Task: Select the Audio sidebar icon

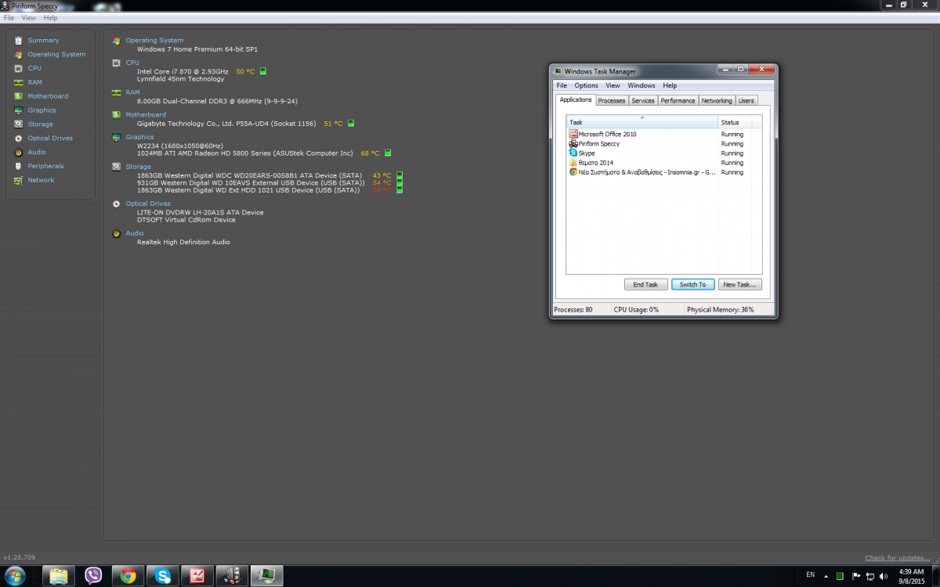Action: 18,152
